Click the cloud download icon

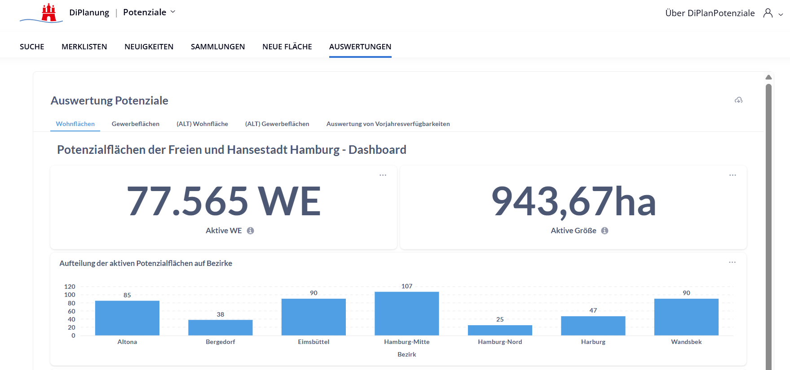tap(738, 100)
